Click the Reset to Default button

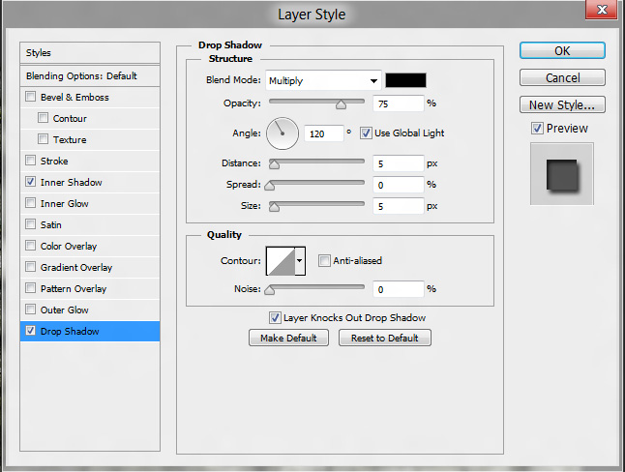385,338
